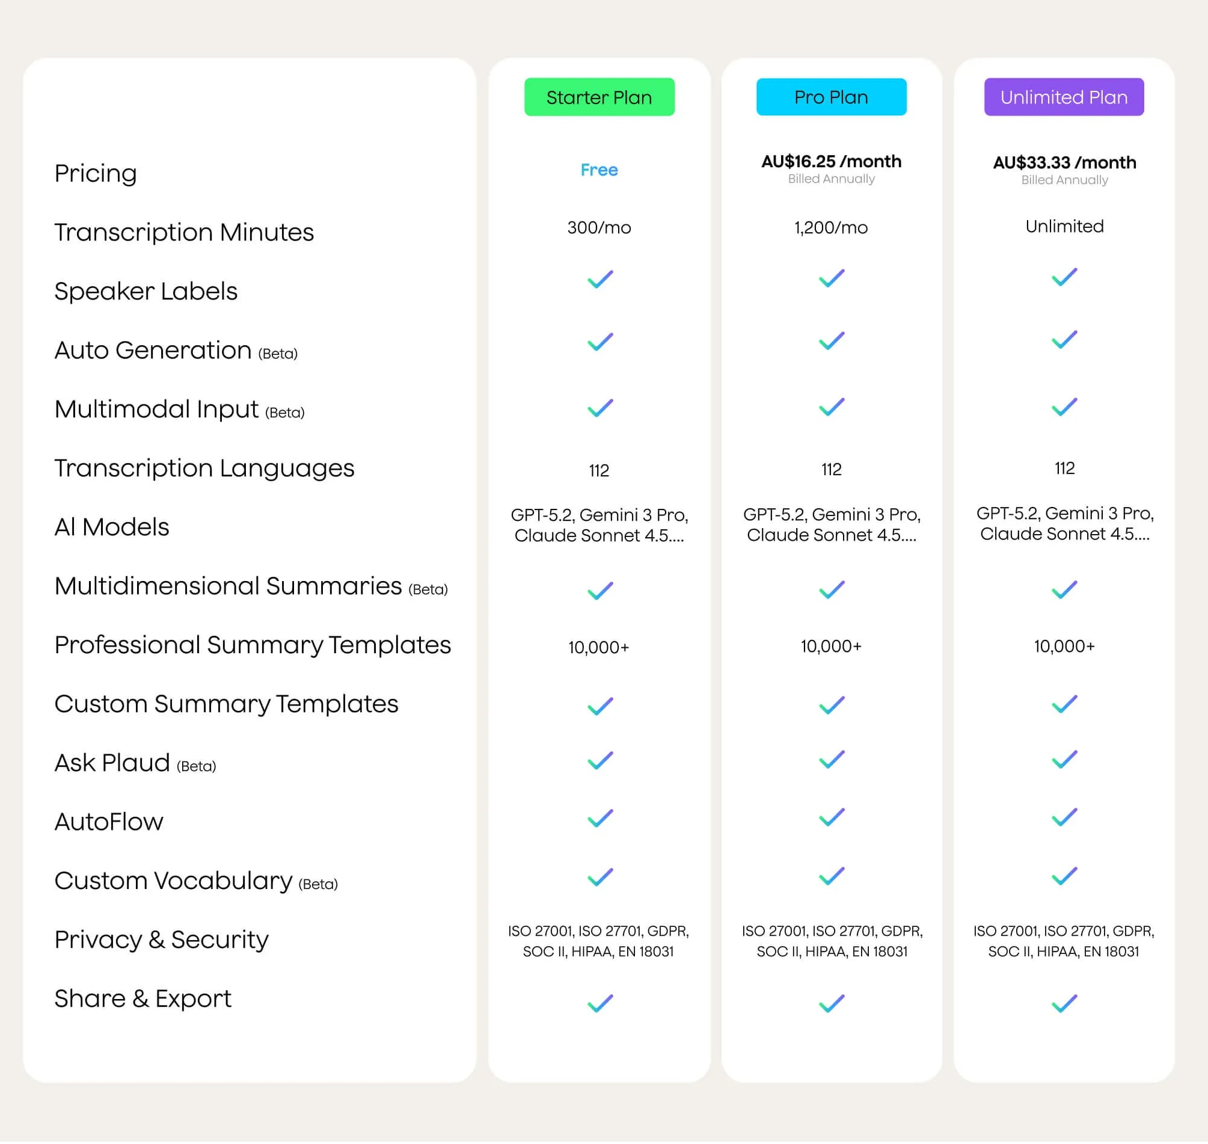Click Share & Export checkmark under Starter Plan
Screen dimensions: 1208x1144
599,1003
